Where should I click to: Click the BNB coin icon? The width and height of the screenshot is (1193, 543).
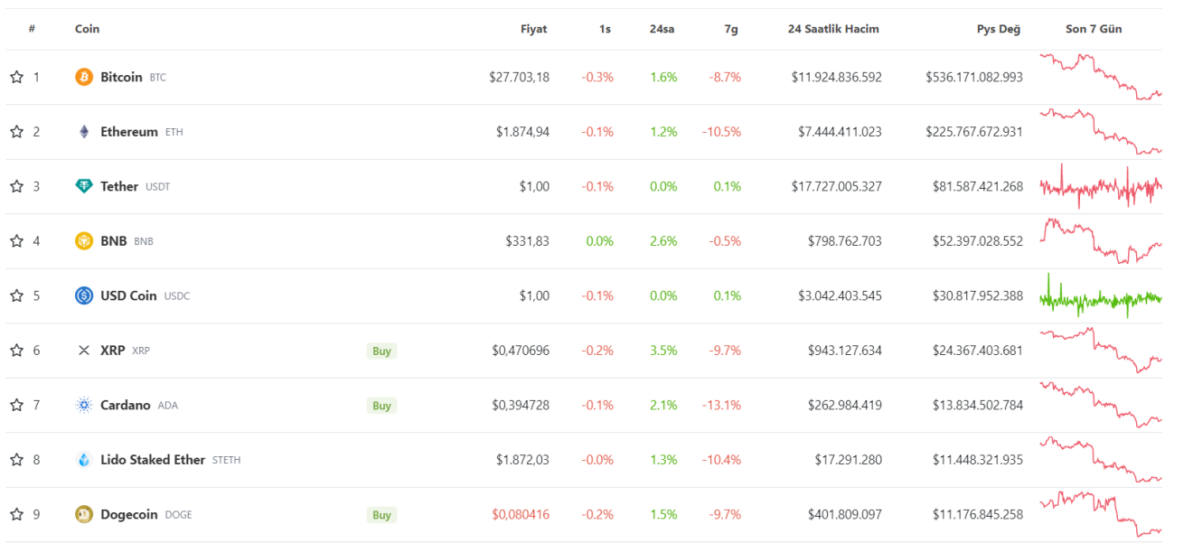pyautogui.click(x=84, y=241)
